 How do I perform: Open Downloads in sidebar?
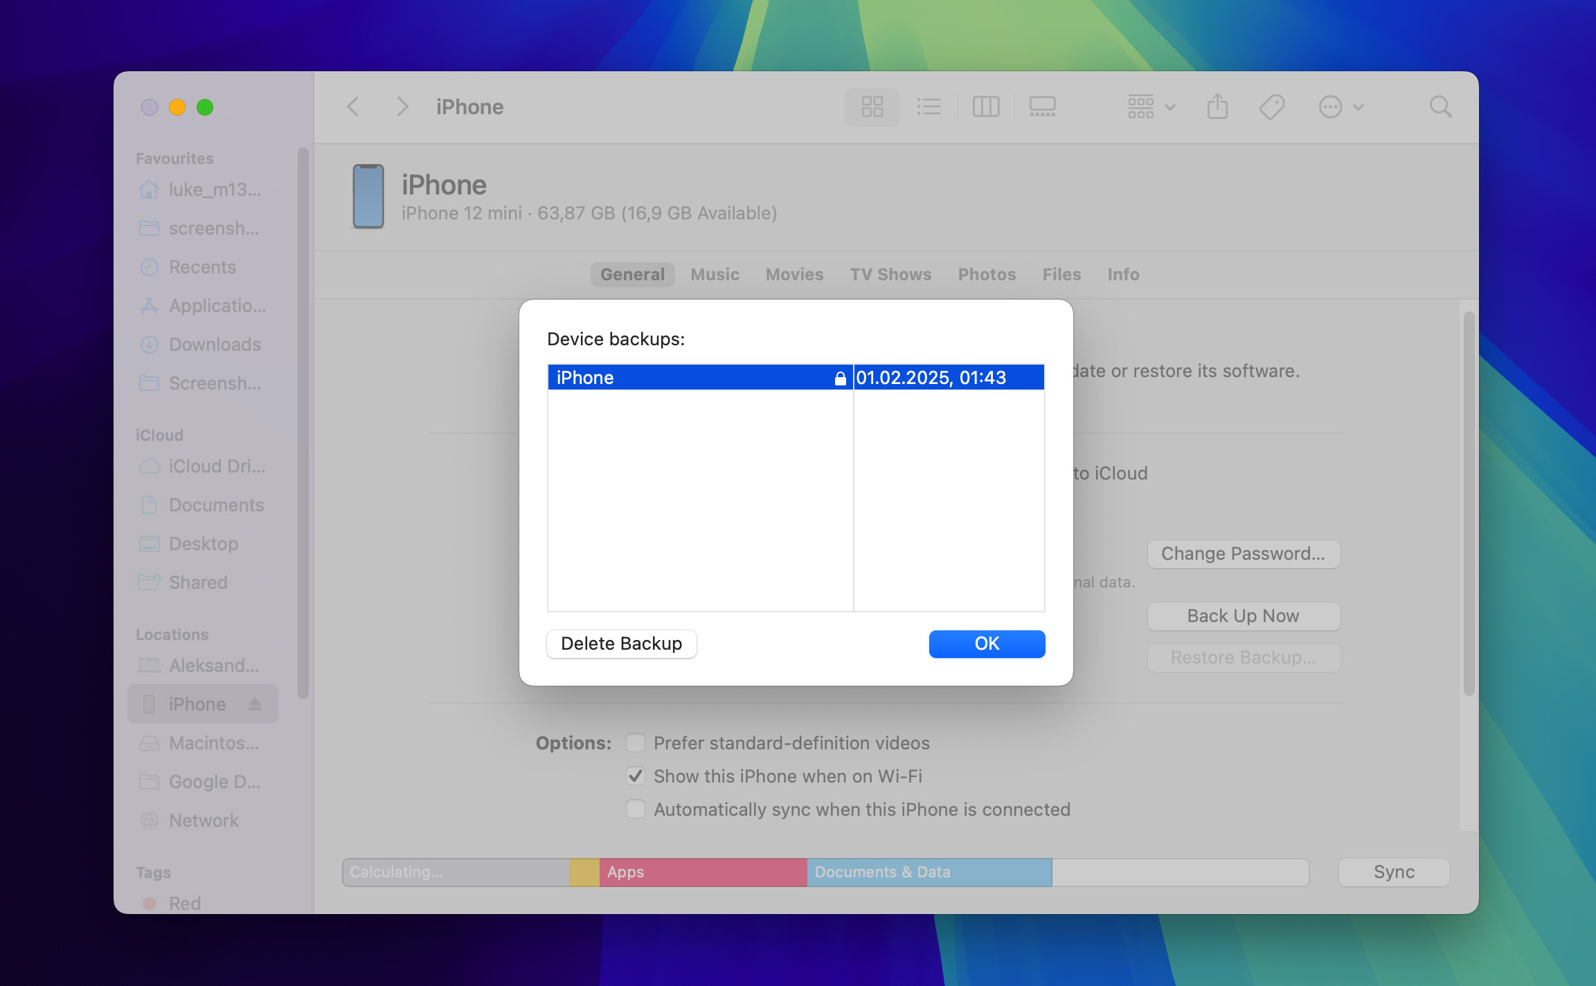tap(201, 345)
